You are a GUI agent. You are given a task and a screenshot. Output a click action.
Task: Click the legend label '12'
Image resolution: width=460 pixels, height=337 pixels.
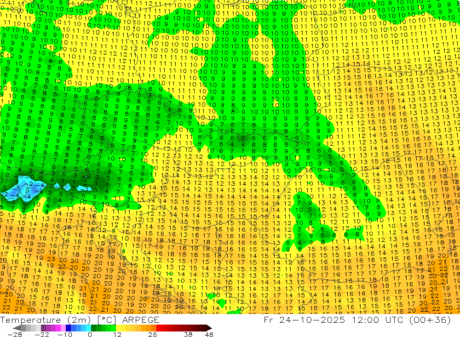tap(117, 334)
